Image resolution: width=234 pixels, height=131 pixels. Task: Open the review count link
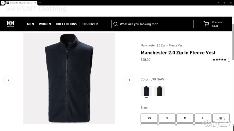click(x=229, y=60)
